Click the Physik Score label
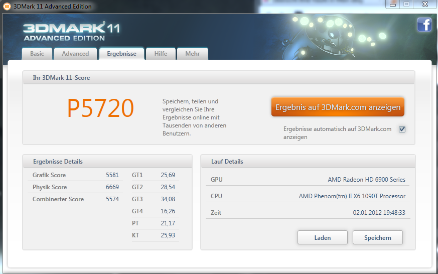The image size is (438, 274). 50,187
